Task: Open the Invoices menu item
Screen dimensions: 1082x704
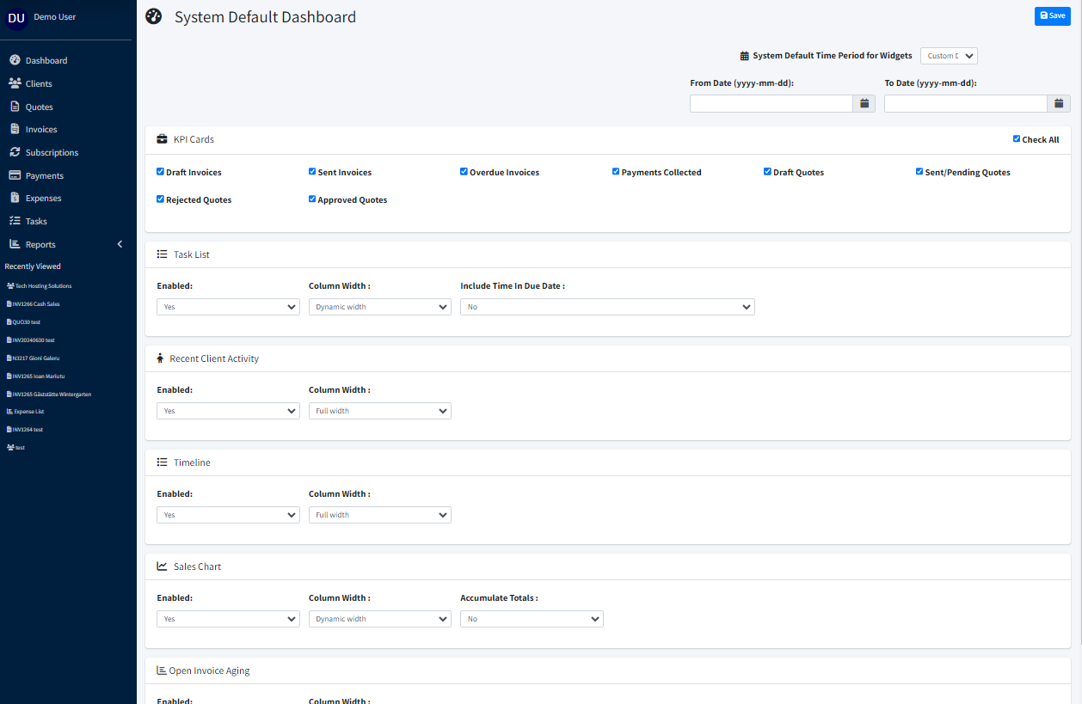Action: coord(40,130)
